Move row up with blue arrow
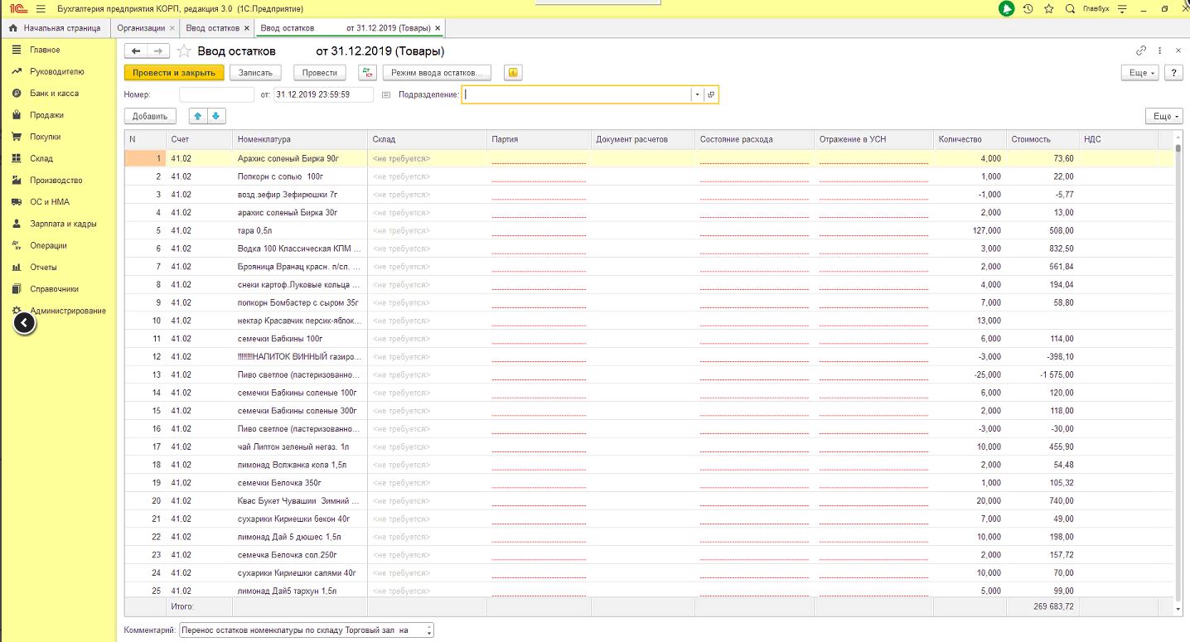Viewport: 1190px width, 642px height. point(198,116)
